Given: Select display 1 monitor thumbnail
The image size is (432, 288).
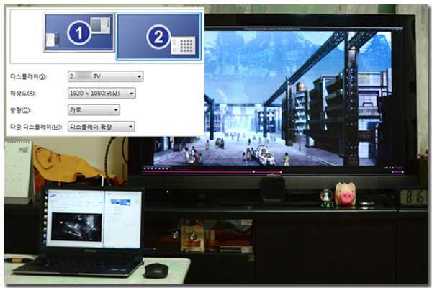Looking at the screenshot, I should [x=78, y=32].
